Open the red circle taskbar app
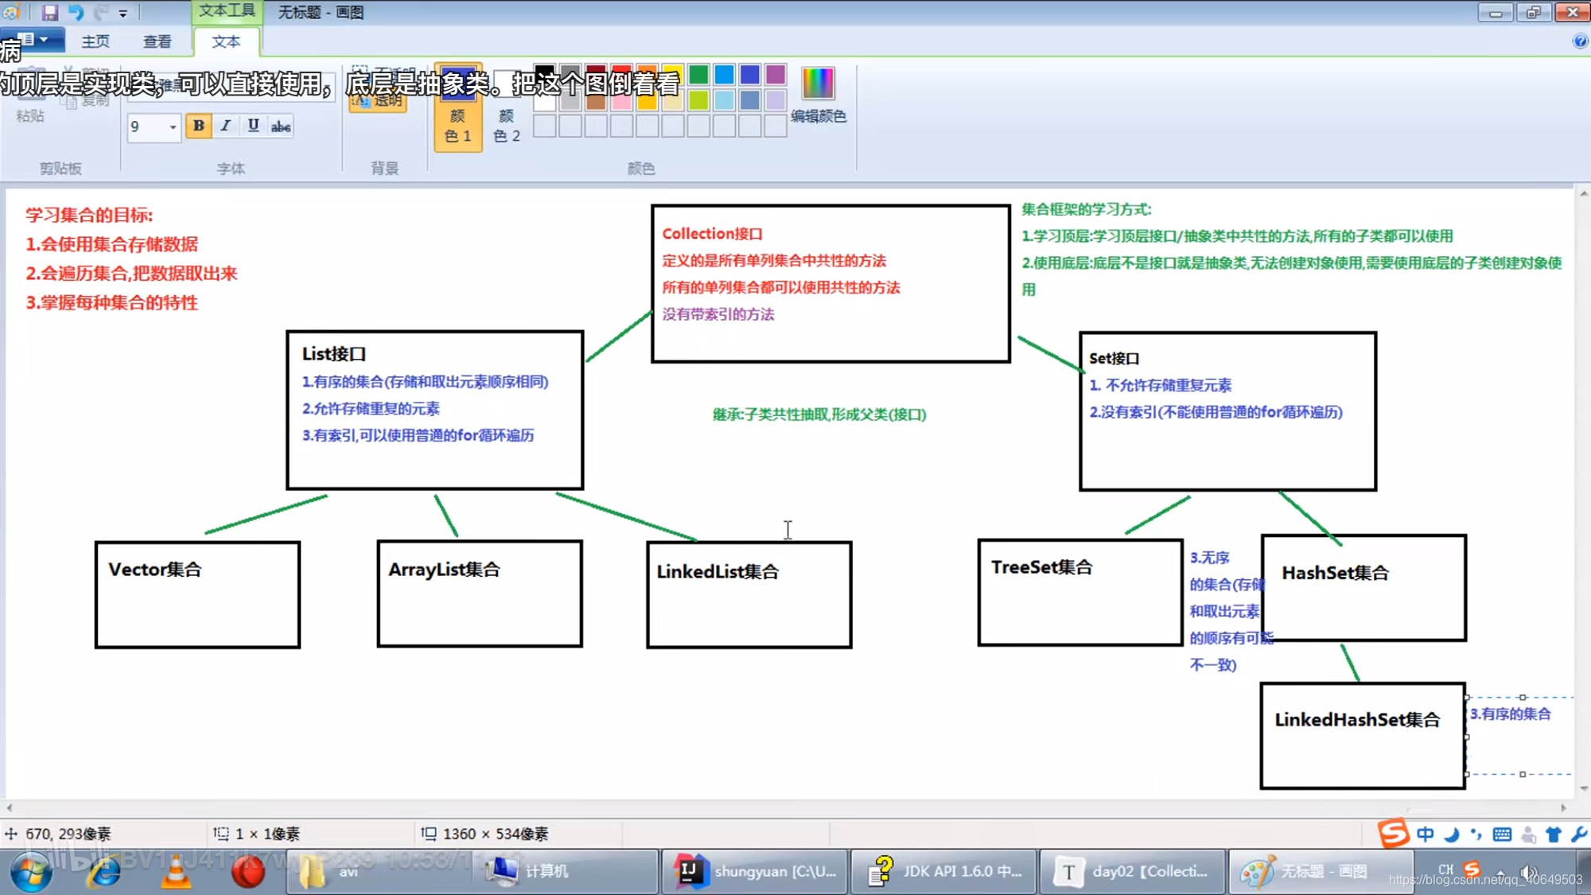The height and width of the screenshot is (895, 1591). click(248, 873)
